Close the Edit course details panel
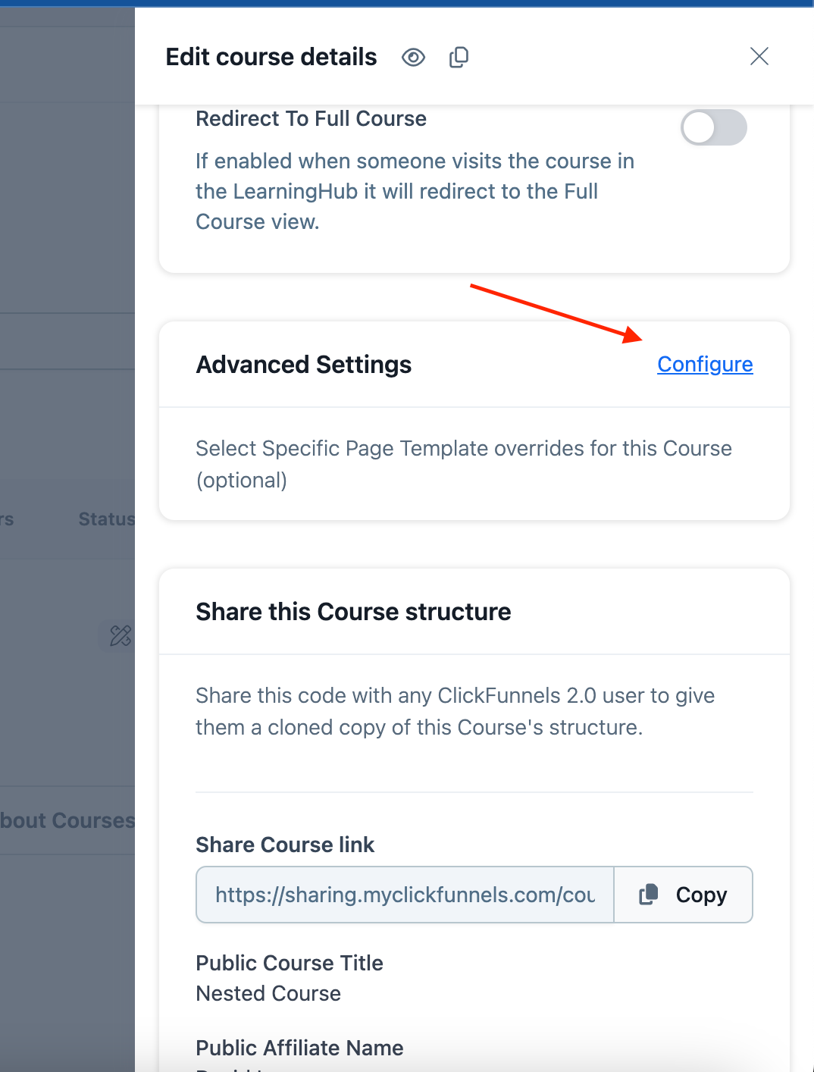Viewport: 814px width, 1072px height. tap(759, 56)
